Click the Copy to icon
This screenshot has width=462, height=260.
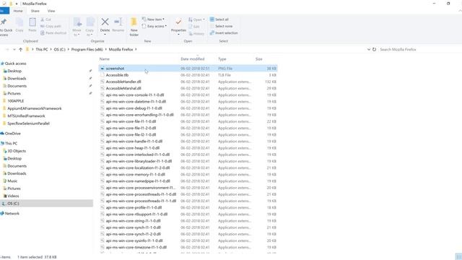point(90,27)
